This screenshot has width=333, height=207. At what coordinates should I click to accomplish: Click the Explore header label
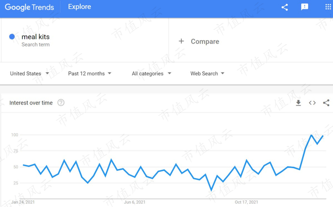coord(79,7)
